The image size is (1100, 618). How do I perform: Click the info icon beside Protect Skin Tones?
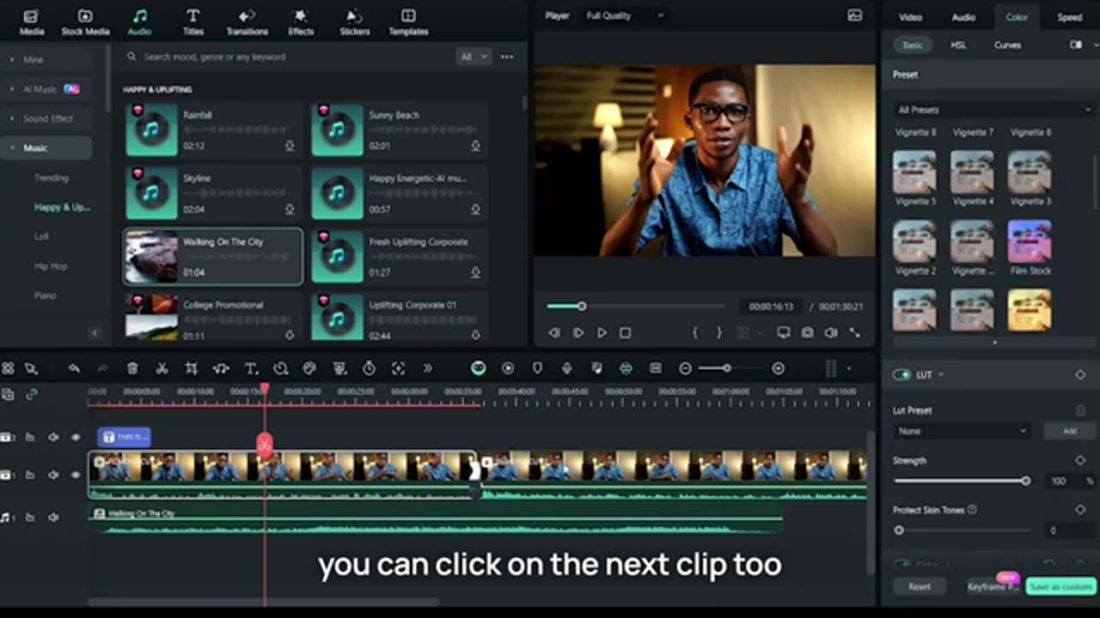coord(972,510)
